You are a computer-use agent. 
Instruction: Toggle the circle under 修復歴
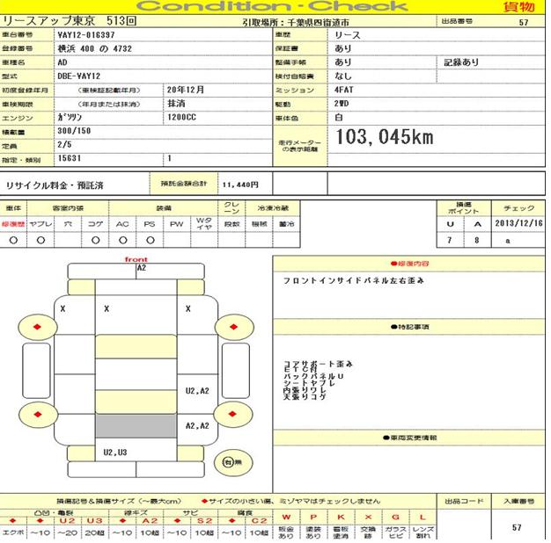13,239
